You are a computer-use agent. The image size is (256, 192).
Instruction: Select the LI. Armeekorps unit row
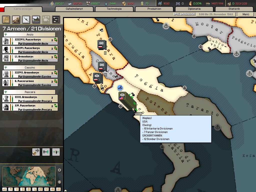[30, 58]
